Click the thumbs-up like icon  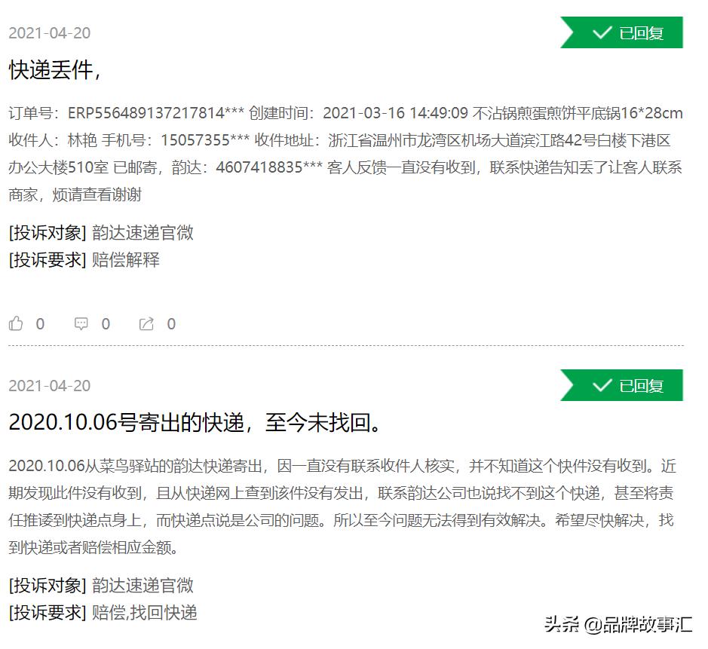coord(17,323)
